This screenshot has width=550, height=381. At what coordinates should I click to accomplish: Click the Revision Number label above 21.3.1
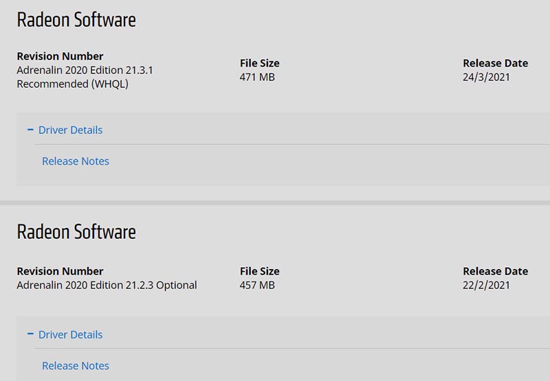(60, 56)
